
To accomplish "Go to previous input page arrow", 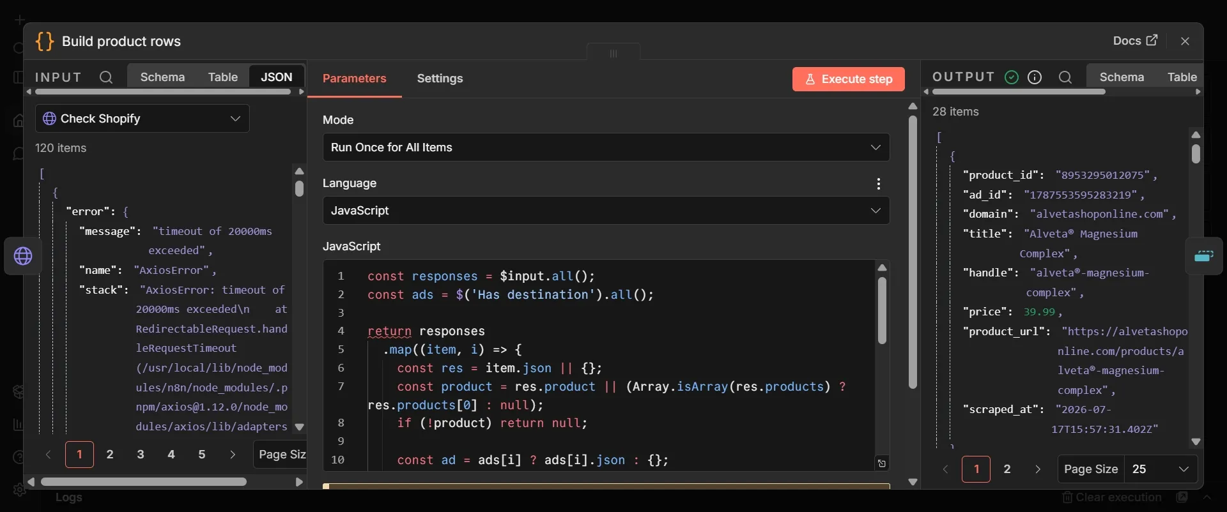I will click(49, 455).
